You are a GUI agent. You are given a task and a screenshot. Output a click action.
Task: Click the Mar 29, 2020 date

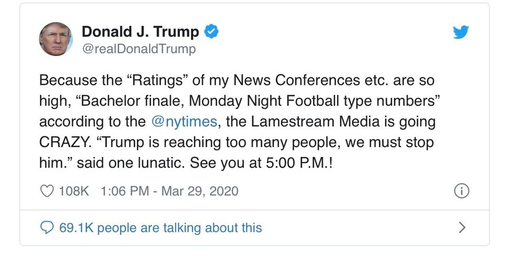tap(199, 191)
